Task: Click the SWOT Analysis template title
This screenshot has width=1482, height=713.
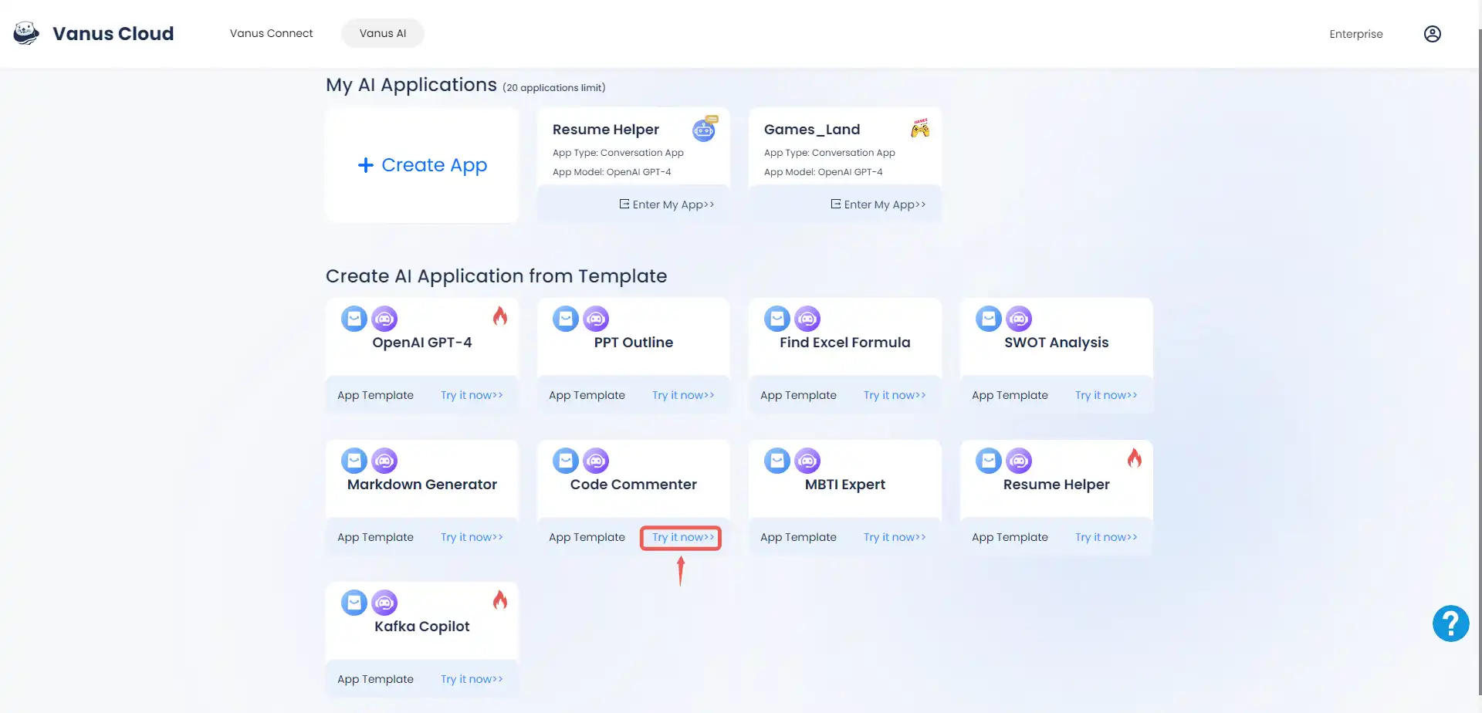Action: [x=1057, y=343]
